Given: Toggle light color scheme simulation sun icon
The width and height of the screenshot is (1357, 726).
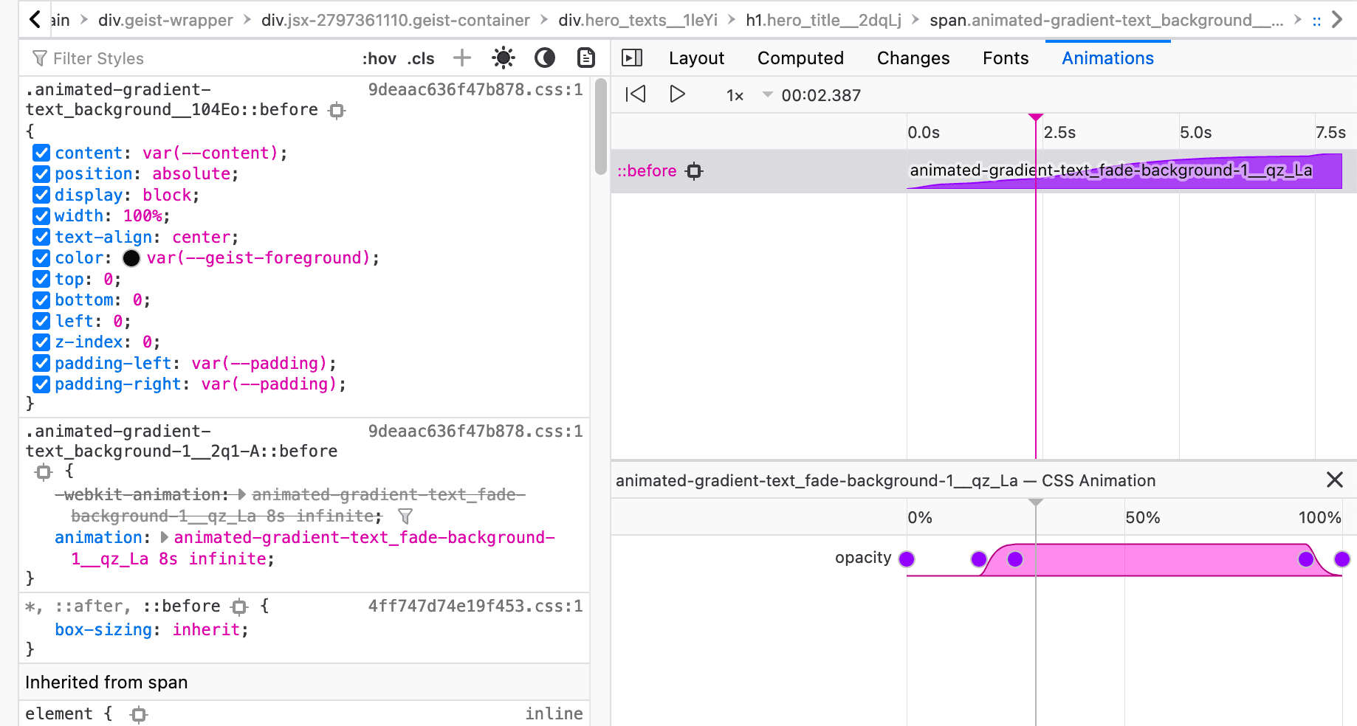Looking at the screenshot, I should click(x=504, y=58).
